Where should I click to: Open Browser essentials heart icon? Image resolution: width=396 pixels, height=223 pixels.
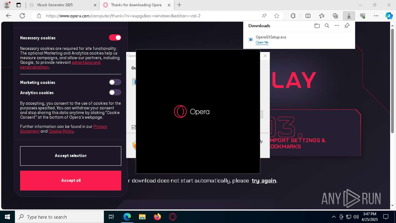pos(363,16)
